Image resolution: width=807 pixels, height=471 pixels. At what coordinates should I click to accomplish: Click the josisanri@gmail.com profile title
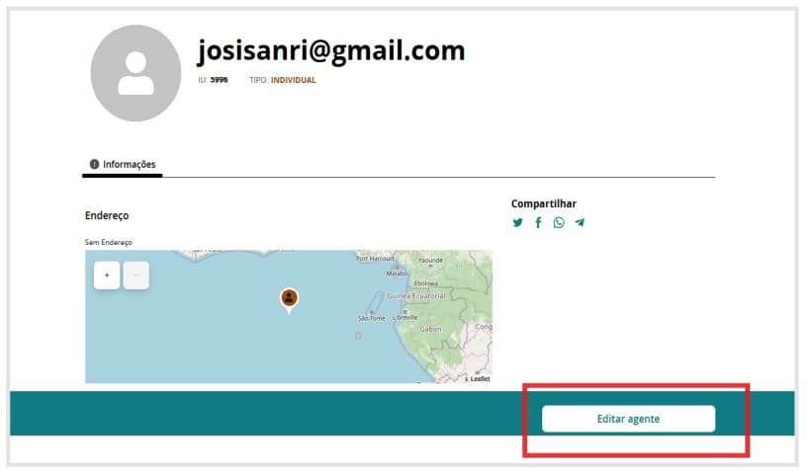(330, 50)
